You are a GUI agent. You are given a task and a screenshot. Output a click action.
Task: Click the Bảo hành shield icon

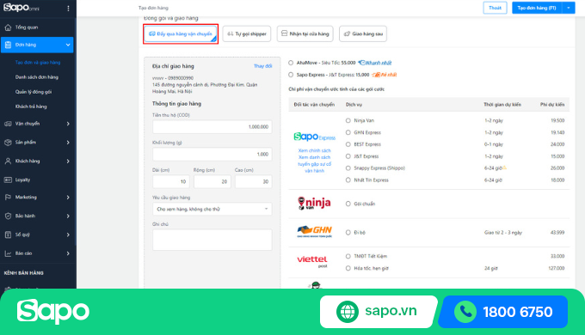pyautogui.click(x=8, y=216)
